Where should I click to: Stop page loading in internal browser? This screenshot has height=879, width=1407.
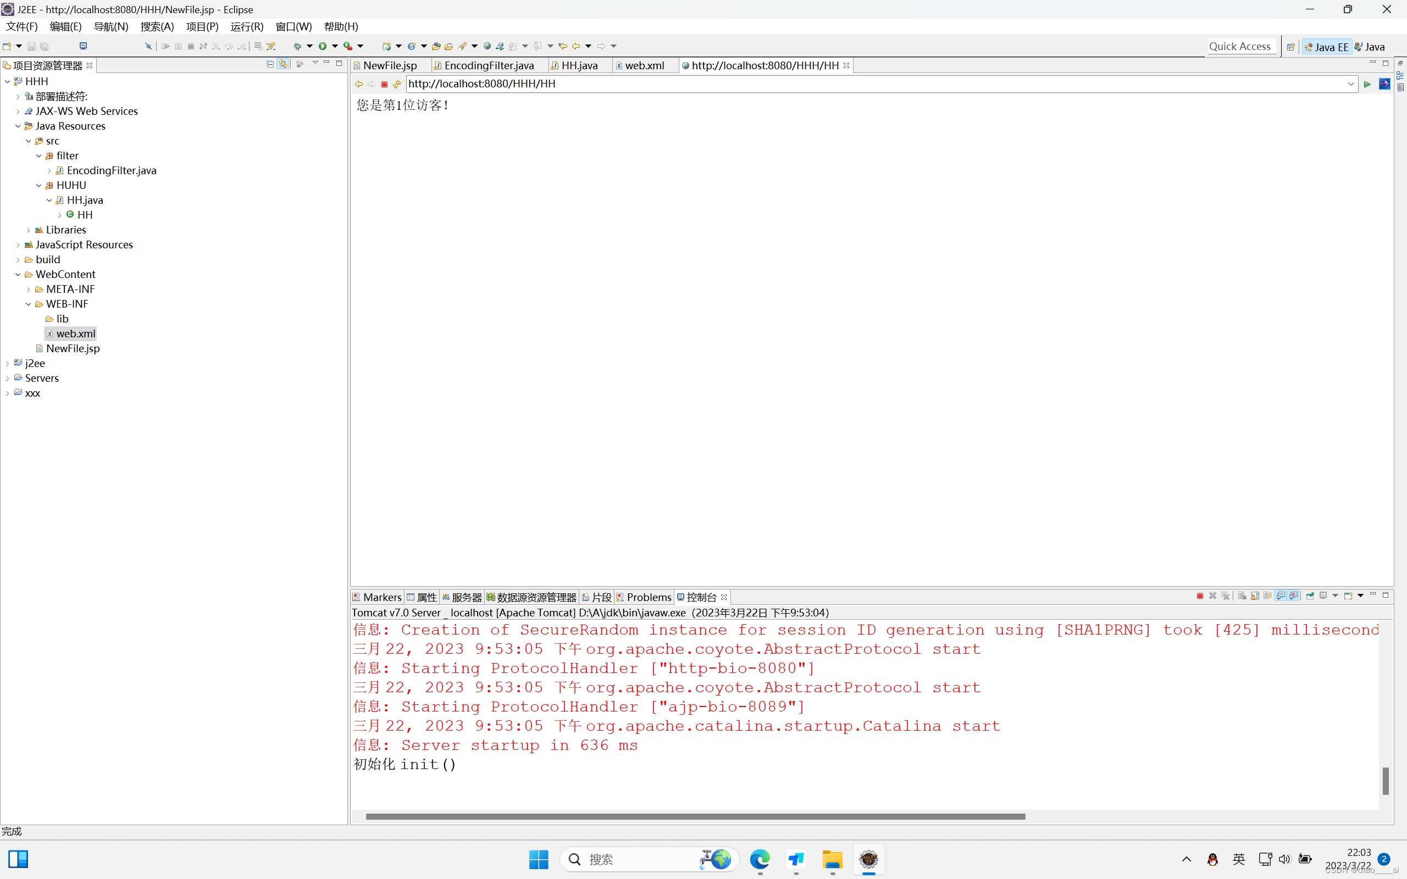point(384,84)
